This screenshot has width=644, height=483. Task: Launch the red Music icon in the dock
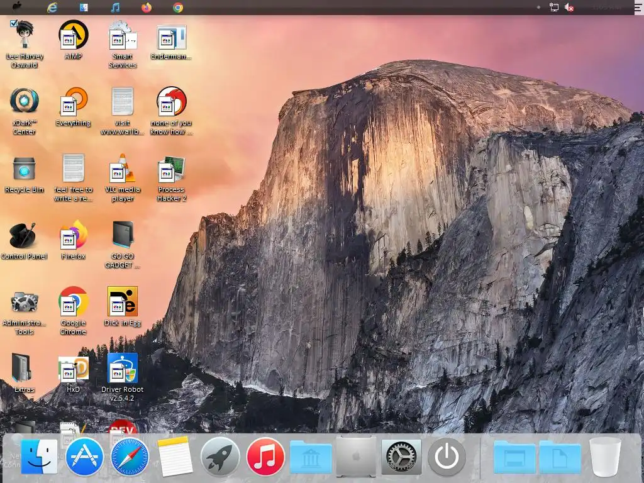265,457
